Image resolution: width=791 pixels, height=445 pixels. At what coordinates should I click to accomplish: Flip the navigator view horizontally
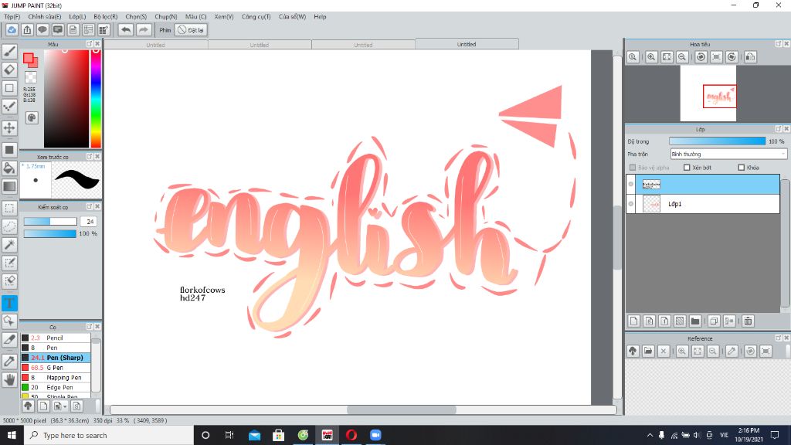click(750, 57)
